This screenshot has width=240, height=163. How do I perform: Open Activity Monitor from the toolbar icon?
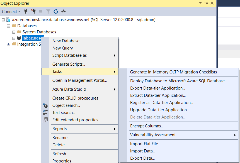tap(64, 11)
